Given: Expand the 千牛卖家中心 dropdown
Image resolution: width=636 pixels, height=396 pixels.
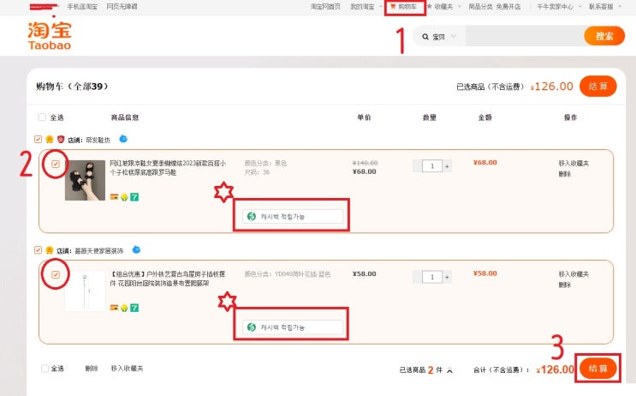Looking at the screenshot, I should click(x=580, y=7).
